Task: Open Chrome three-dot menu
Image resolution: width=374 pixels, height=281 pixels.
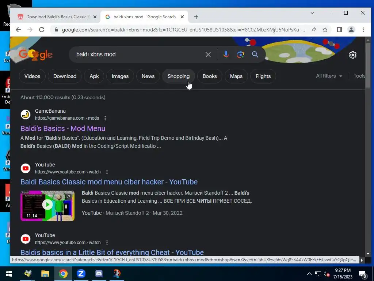Action: tap(363, 30)
